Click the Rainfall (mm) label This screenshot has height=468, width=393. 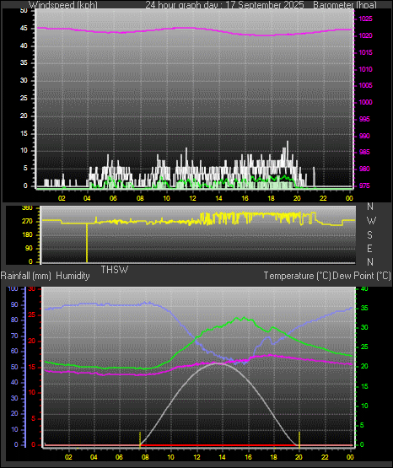click(26, 276)
